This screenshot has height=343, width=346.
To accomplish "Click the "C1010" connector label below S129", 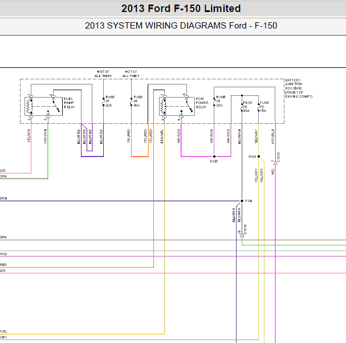I will pyautogui.click(x=245, y=229).
